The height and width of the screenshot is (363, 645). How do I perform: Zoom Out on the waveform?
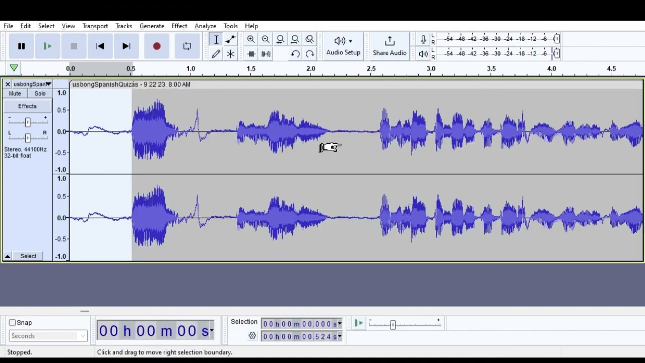(266, 39)
